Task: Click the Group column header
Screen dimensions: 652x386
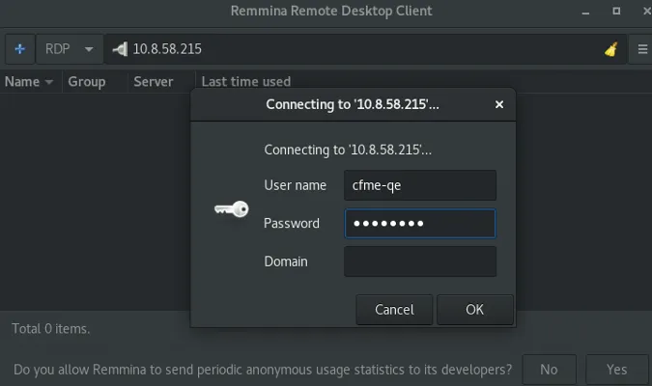Action: (87, 82)
